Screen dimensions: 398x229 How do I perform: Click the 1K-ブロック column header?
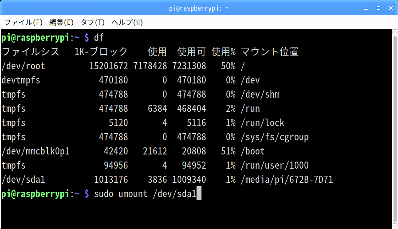coord(101,52)
